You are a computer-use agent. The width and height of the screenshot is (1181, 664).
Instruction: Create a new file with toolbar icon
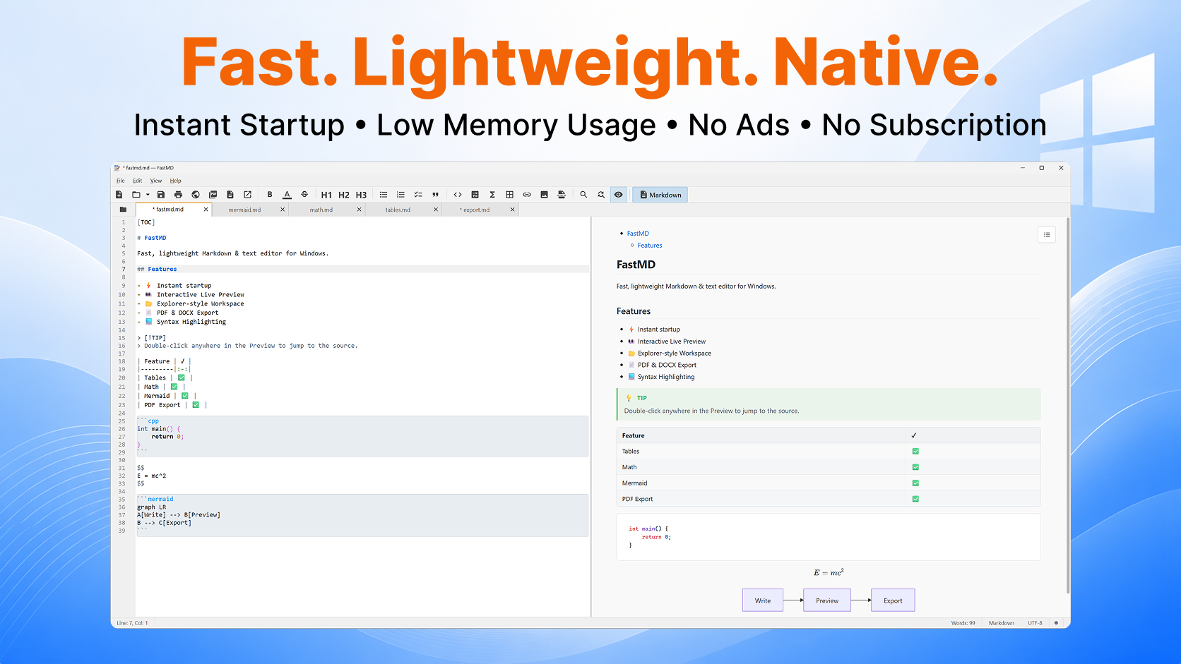(x=119, y=195)
